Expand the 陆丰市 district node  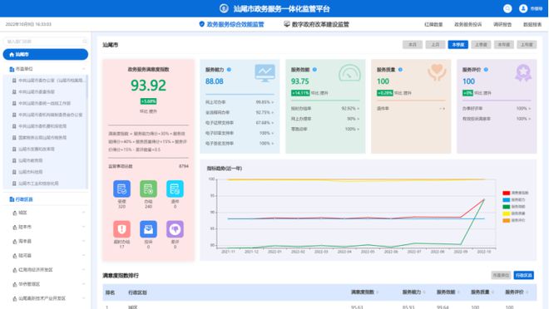coord(84,227)
